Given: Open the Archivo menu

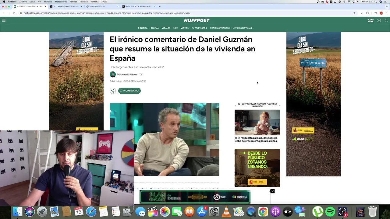Looking at the screenshot, I should tap(23, 2).
